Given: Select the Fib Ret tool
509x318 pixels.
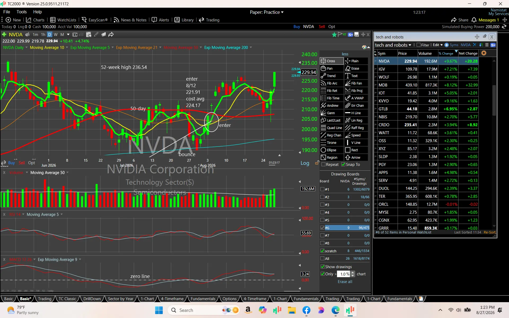Looking at the screenshot, I should click(x=332, y=91).
